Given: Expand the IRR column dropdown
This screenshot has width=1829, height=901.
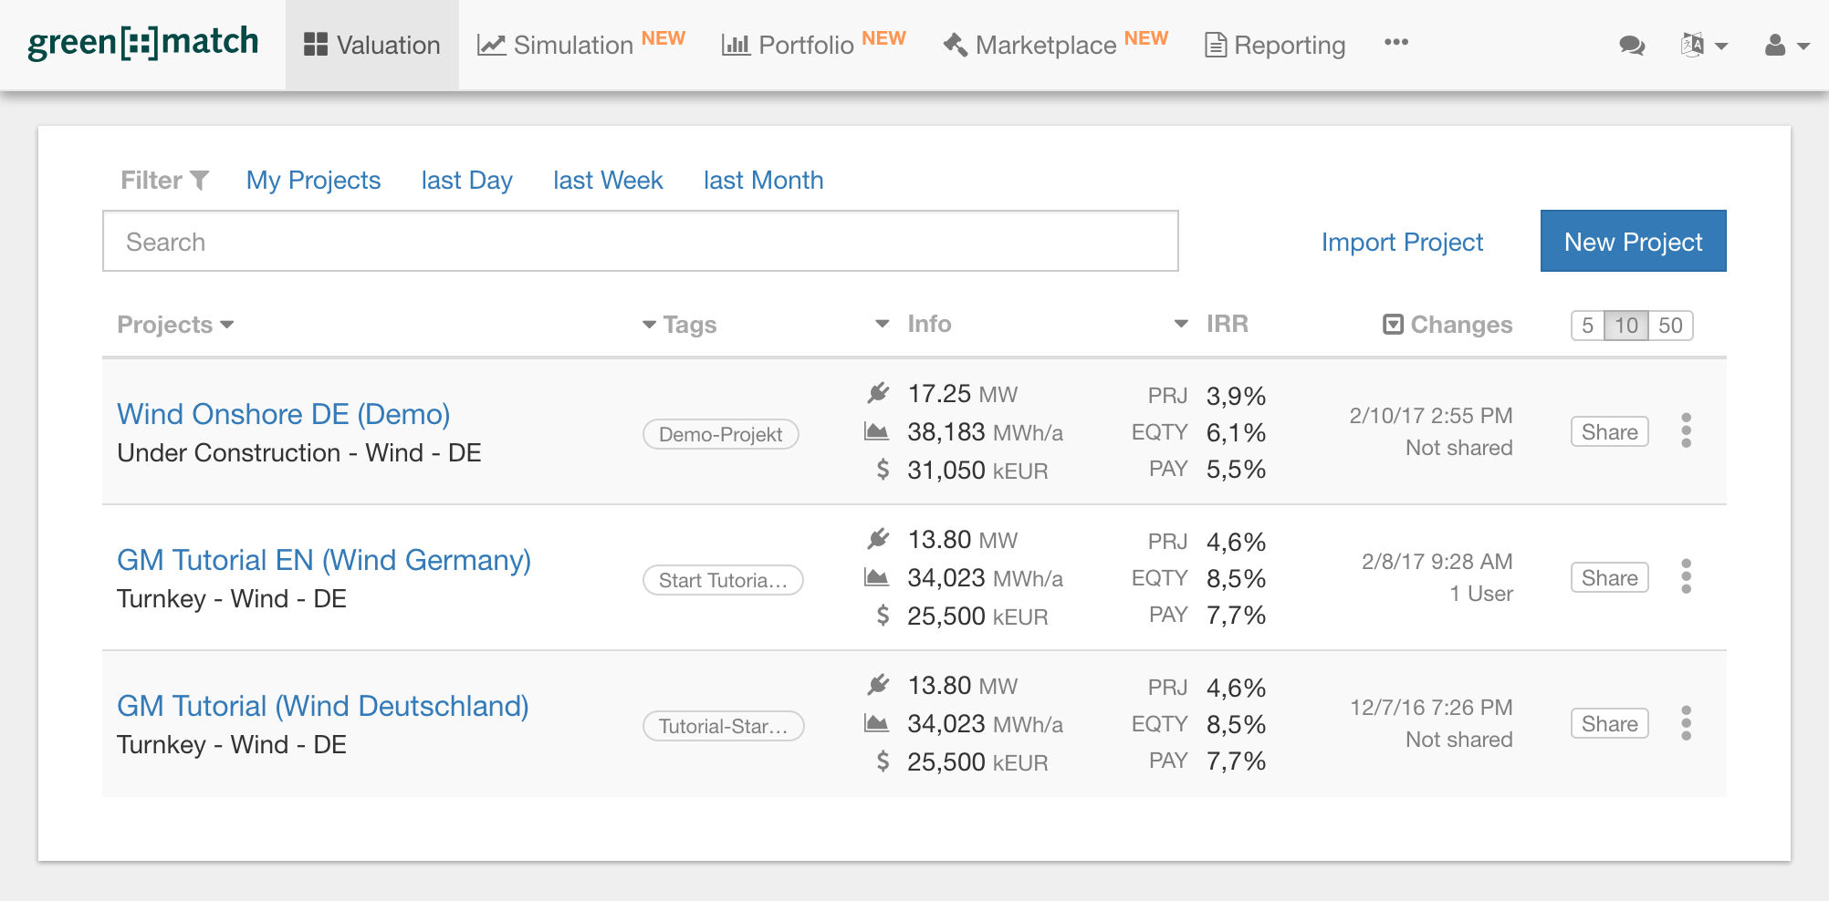Looking at the screenshot, I should point(1181,324).
